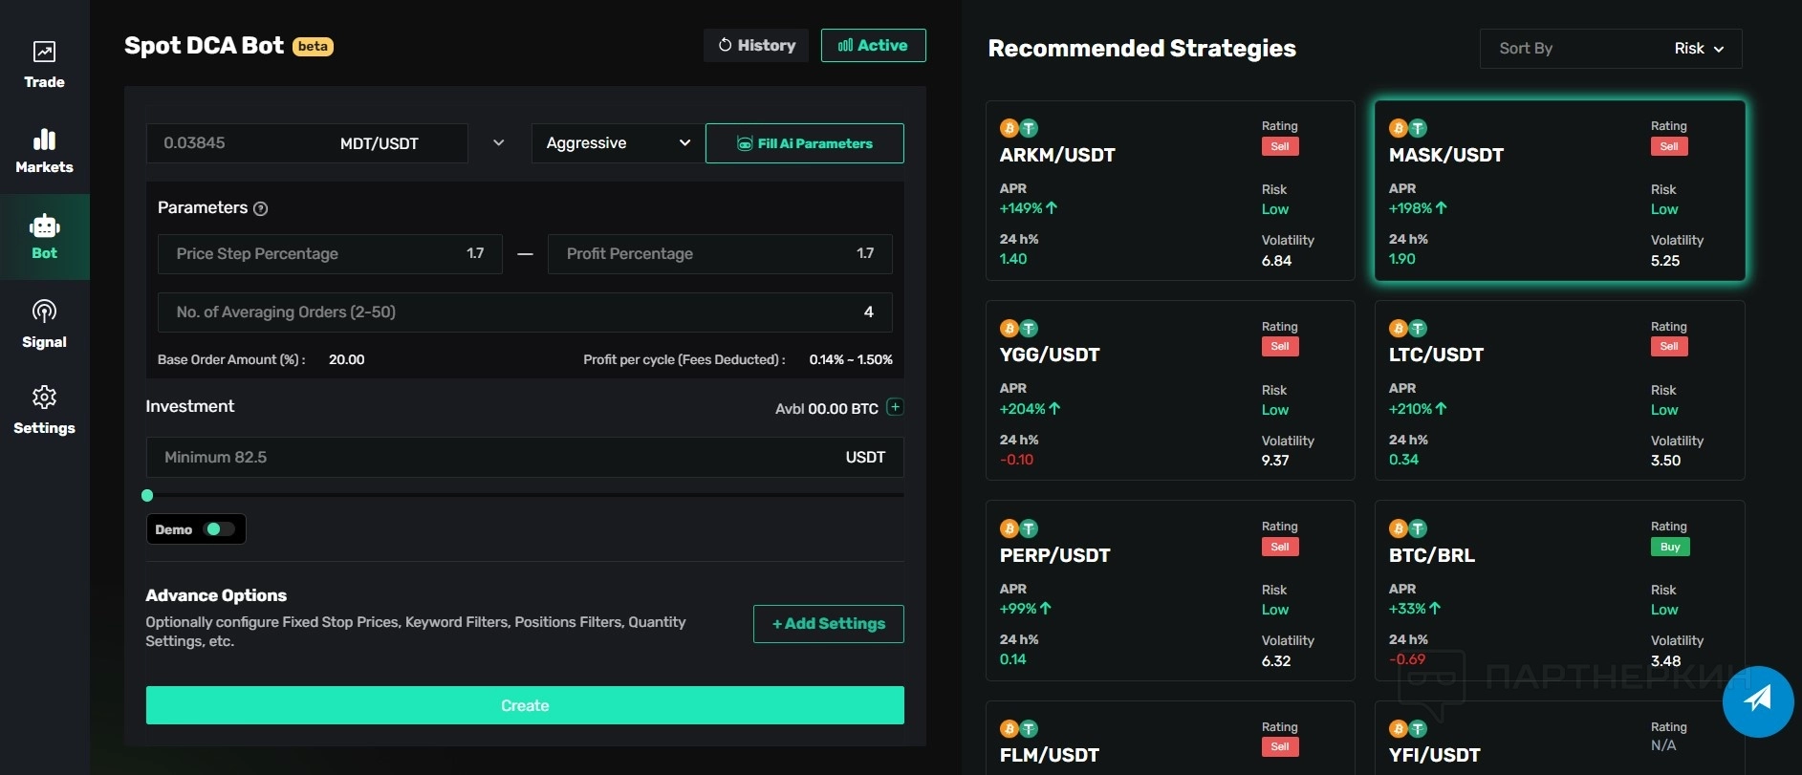Go to the Markets chart icon
The height and width of the screenshot is (775, 1802).
coord(44,140)
